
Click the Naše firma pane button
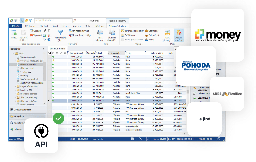tap(18, 123)
